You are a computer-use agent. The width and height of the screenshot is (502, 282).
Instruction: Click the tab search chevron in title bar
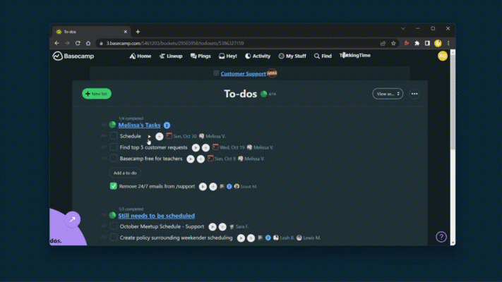click(x=403, y=28)
